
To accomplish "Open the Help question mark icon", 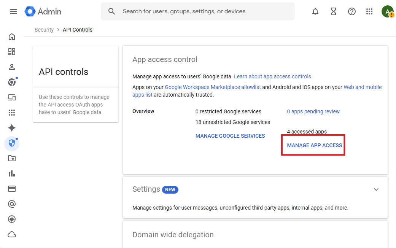I will [352, 11].
